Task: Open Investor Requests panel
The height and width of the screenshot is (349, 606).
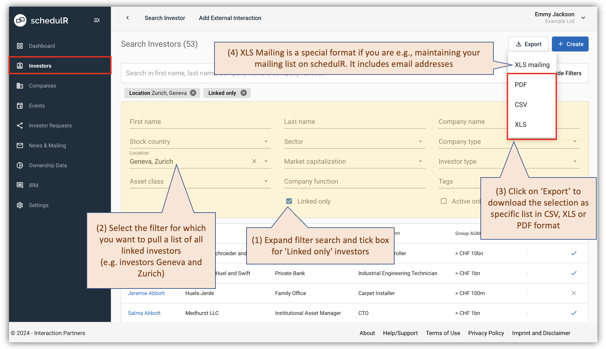Action: (50, 125)
